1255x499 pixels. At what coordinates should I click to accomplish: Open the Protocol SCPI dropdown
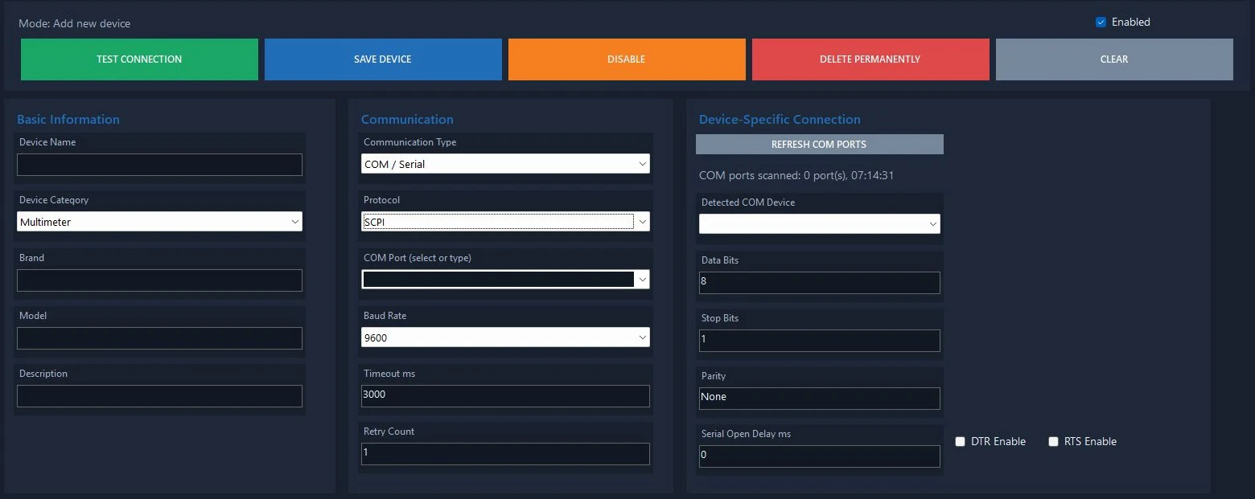click(x=505, y=222)
